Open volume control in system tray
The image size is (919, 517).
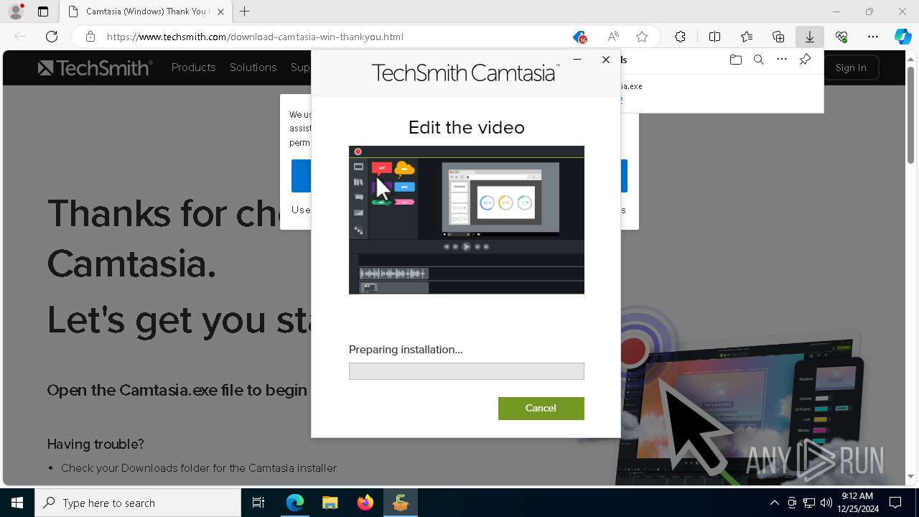pyautogui.click(x=826, y=503)
